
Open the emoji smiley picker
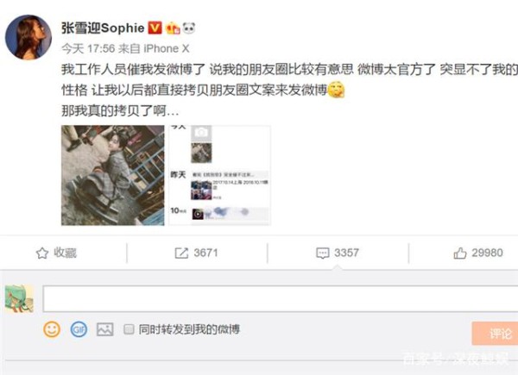click(x=52, y=329)
